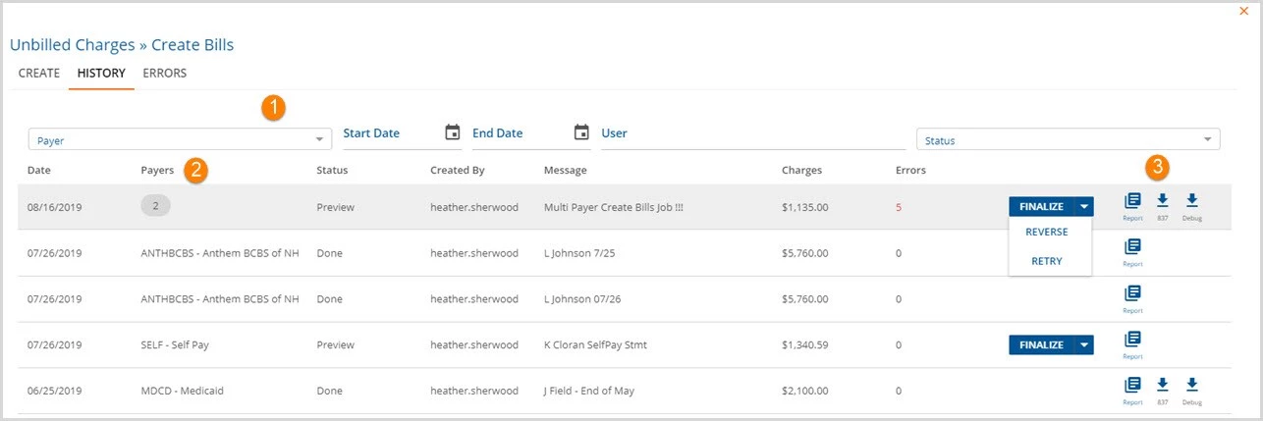Click the $2,100.00 charges value
Viewport: 1263px width, 421px height.
pyautogui.click(x=805, y=391)
